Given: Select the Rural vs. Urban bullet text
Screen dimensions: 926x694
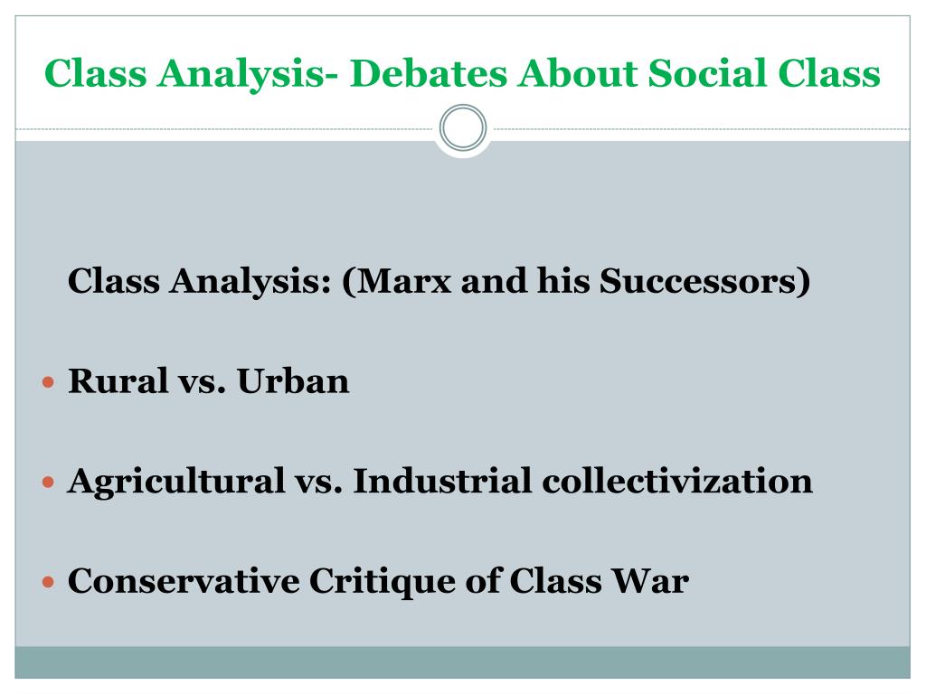Looking at the screenshot, I should (x=209, y=381).
